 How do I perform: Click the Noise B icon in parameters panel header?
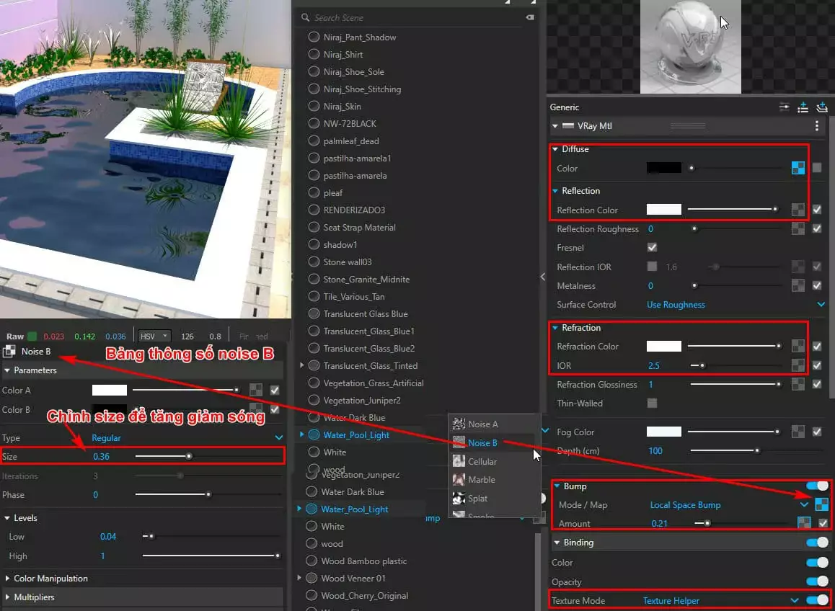9,352
